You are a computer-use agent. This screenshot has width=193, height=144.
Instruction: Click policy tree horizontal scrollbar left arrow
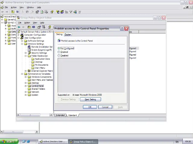(x=18, y=115)
